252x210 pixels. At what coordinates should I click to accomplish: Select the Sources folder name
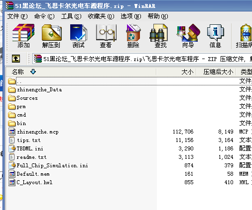tap(27, 98)
